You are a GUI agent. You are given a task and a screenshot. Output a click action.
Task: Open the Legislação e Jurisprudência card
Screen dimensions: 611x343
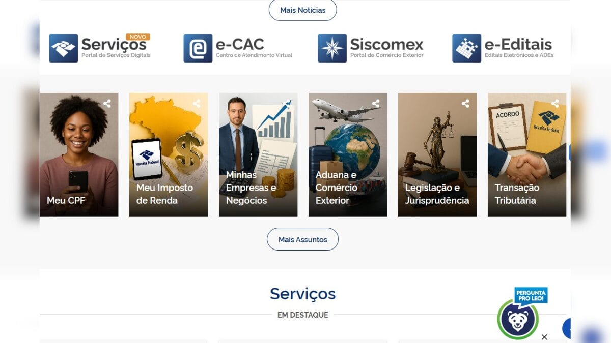tap(437, 155)
